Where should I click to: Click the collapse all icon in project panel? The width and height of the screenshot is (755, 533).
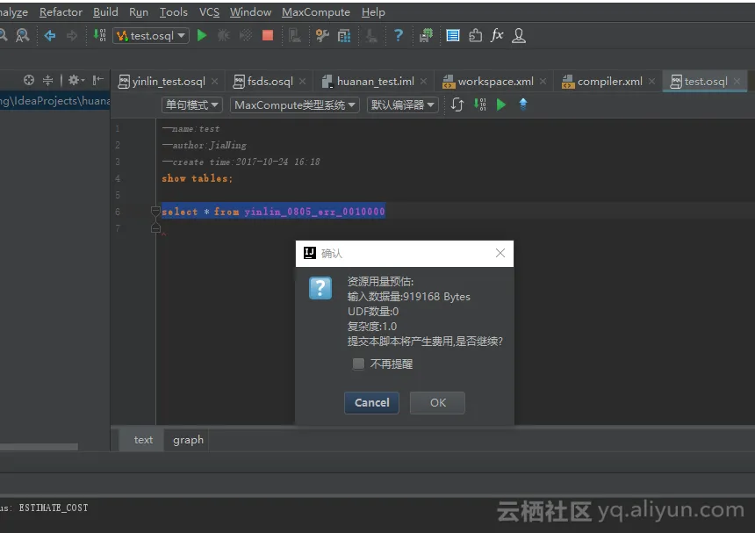47,80
